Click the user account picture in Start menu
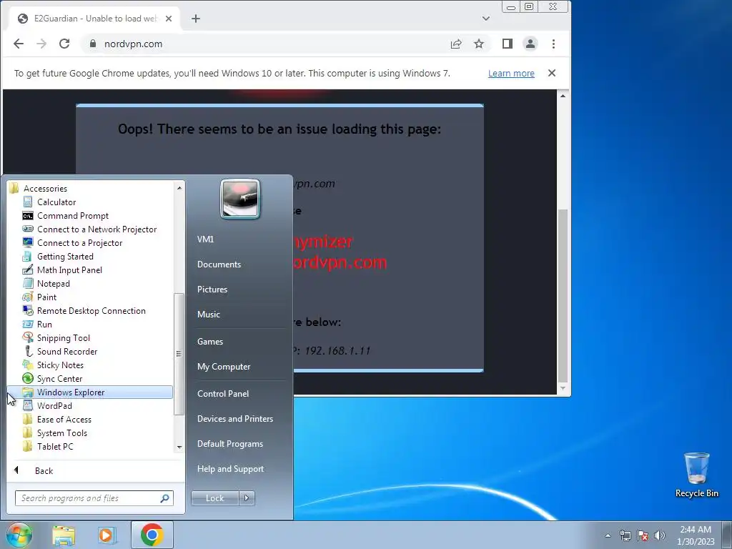This screenshot has width=732, height=549. point(240,199)
